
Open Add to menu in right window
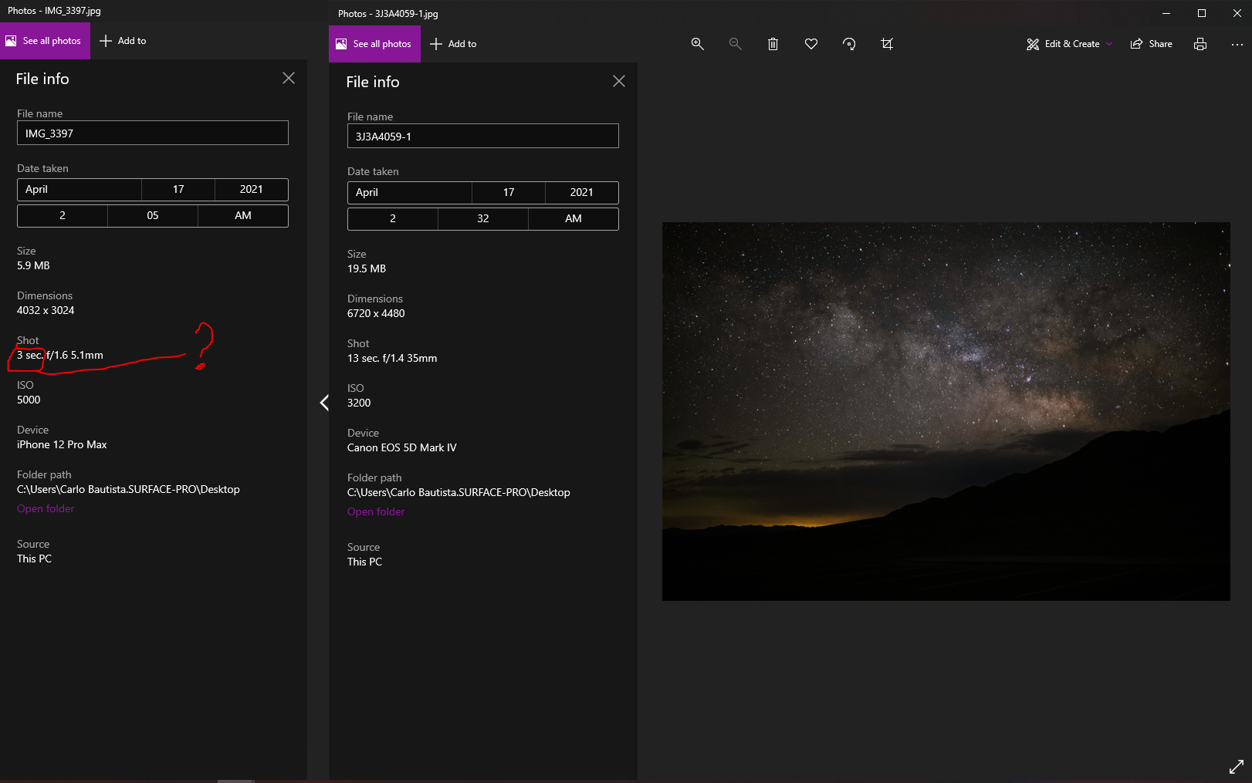pos(453,44)
